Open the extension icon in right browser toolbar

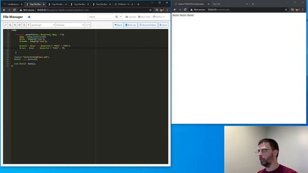(x=292, y=10)
